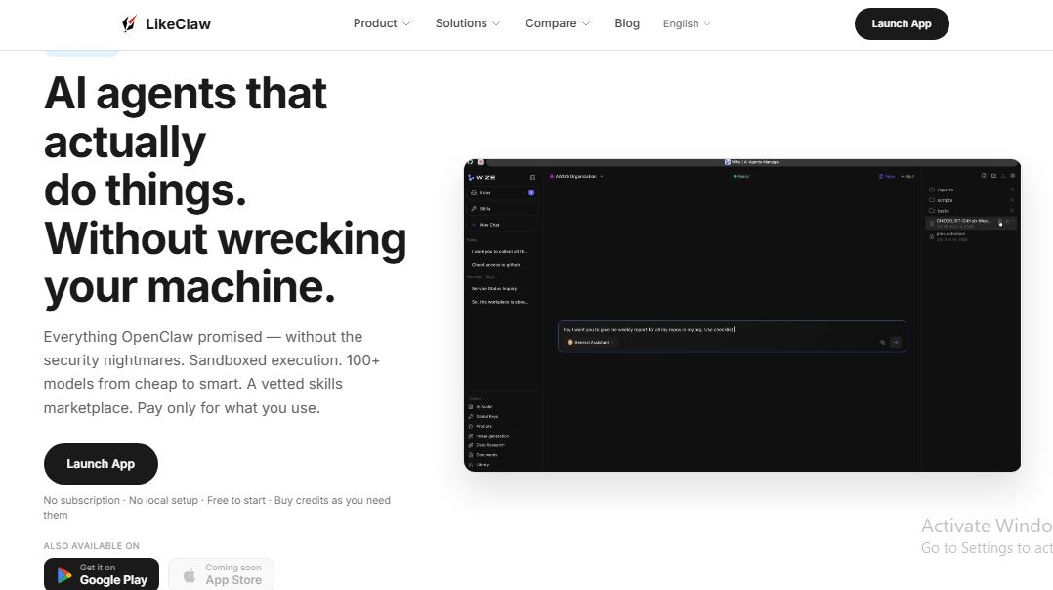Open the AWZK Organization dropdown in preview
Viewport: 1053px width, 590px height.
(x=576, y=177)
